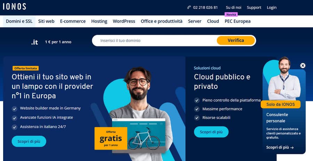313x161 pixels.
Task: Click the checkmark beside Risorse scalabili
Action: [197, 118]
